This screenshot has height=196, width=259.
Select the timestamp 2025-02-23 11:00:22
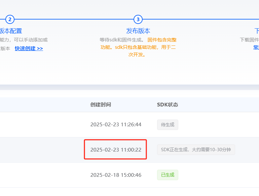point(116,150)
